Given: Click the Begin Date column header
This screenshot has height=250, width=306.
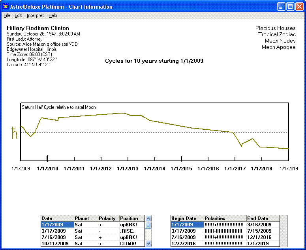Looking at the screenshot, I should coord(187,218).
